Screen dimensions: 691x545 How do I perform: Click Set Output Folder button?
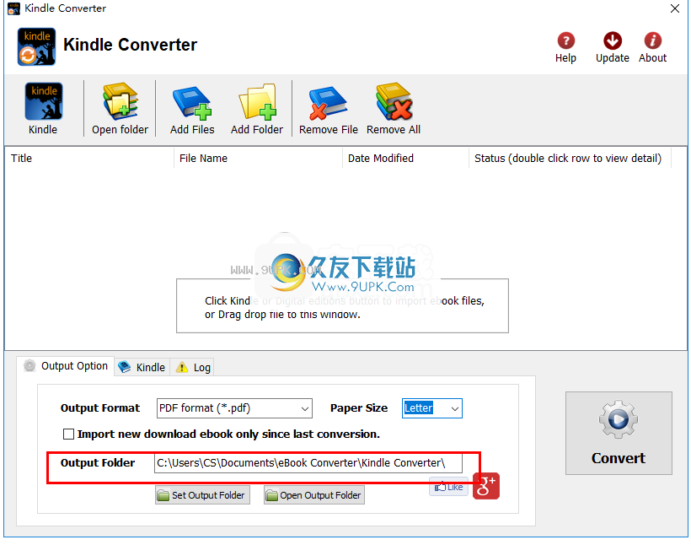coord(203,495)
